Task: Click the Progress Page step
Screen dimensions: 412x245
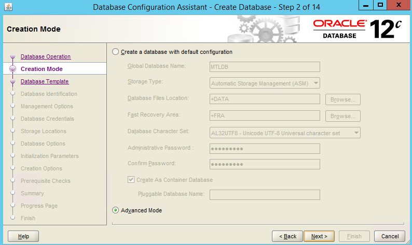Action: coord(39,206)
